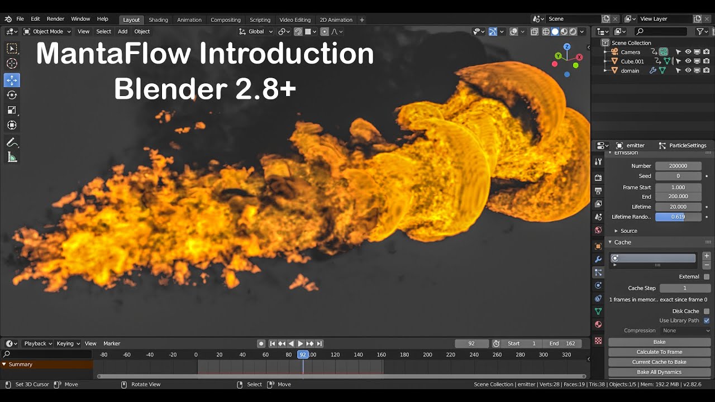This screenshot has width=715, height=402.
Task: Open the Material properties tab
Action: click(x=598, y=324)
